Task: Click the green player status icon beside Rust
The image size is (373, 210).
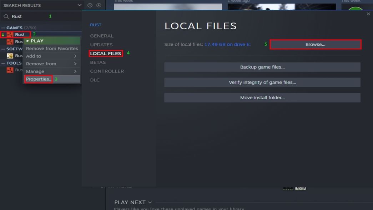Action: pos(2,34)
